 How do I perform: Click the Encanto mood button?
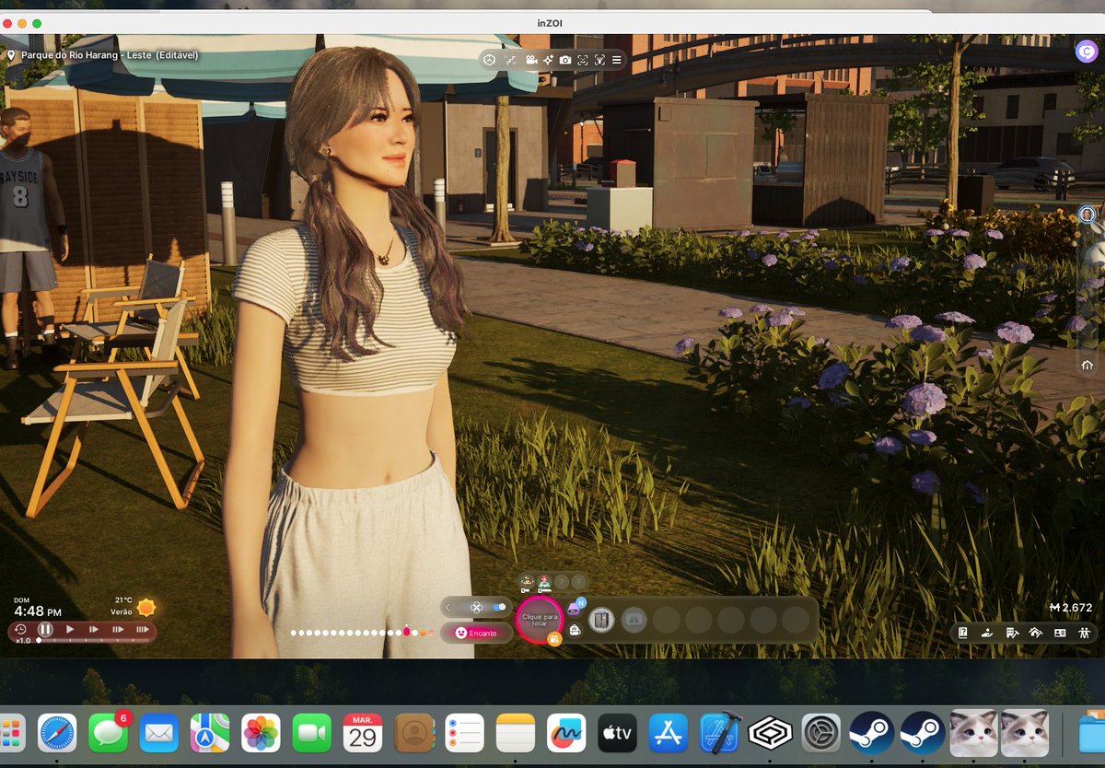[476, 633]
